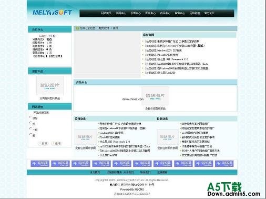Click placeholder thumbnail in 行业动态 section
The image size is (266, 199).
167,137
